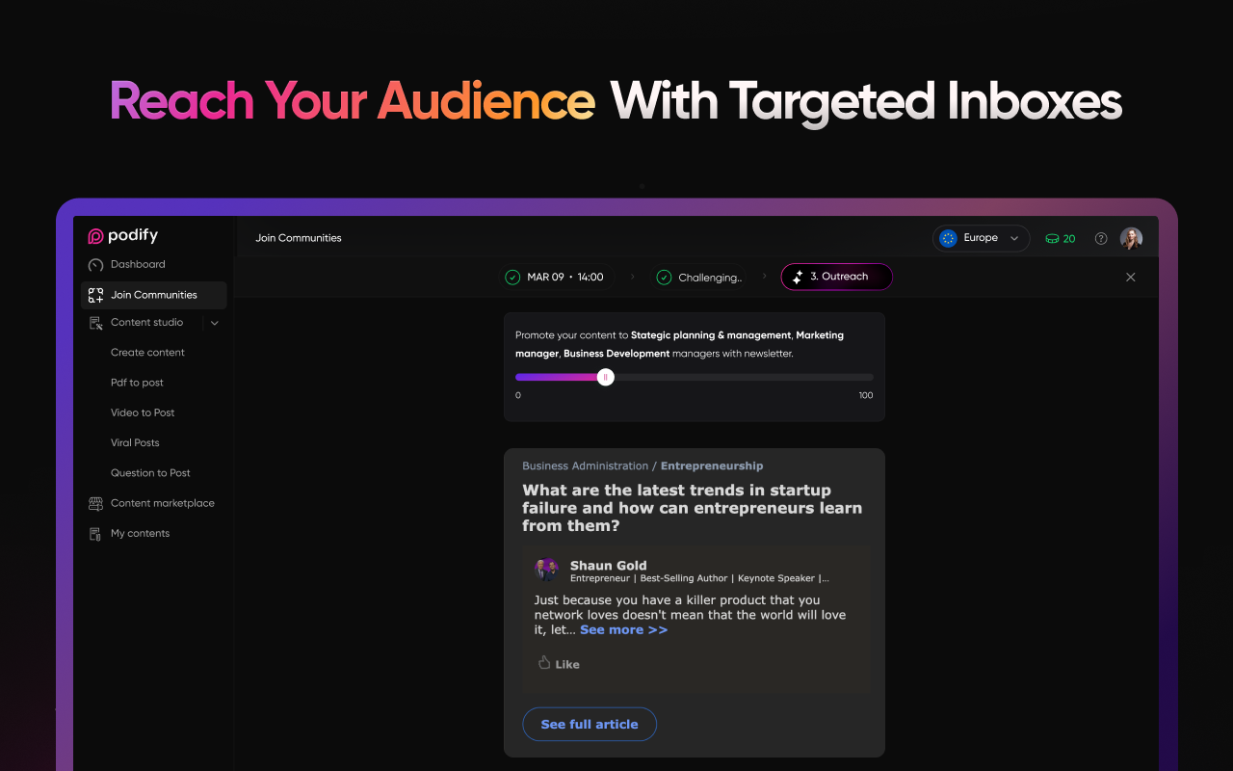This screenshot has height=771, width=1233.
Task: Open the help question mark icon
Action: click(1101, 239)
